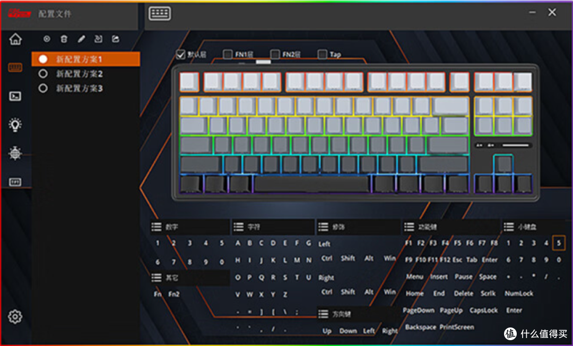The height and width of the screenshot is (346, 573).
Task: Click the trash delete profile icon
Action: coord(64,39)
